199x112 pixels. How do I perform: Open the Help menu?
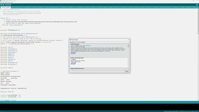click(12, 2)
